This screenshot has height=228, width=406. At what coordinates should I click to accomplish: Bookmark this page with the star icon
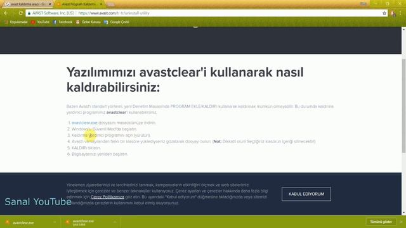[x=384, y=13]
